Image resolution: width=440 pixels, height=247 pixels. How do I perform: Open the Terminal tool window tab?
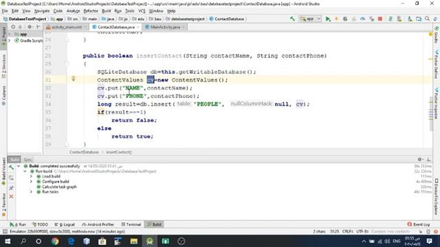[131, 224]
